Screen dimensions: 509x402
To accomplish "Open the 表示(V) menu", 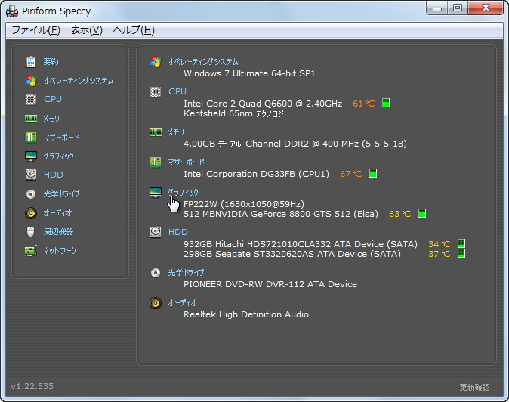I will tap(87, 30).
